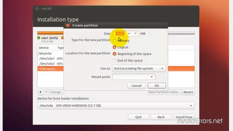Click the Device column header

point(44,48)
